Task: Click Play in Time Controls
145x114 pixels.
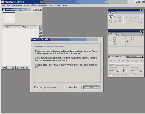Action: point(119,61)
